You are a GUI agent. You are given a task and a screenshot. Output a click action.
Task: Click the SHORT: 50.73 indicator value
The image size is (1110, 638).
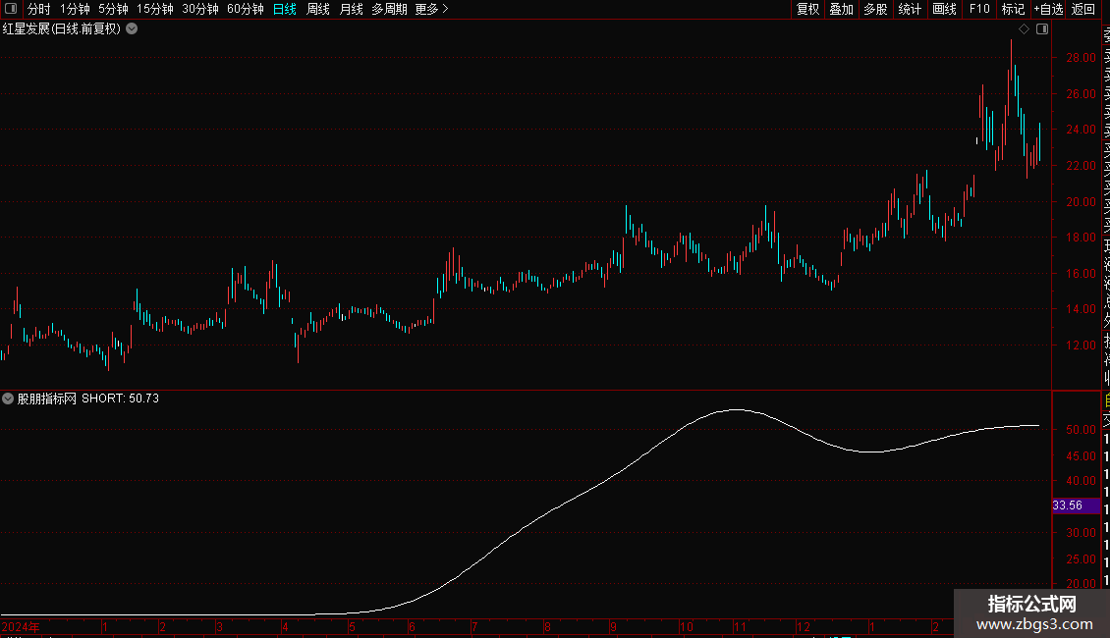pyautogui.click(x=121, y=399)
